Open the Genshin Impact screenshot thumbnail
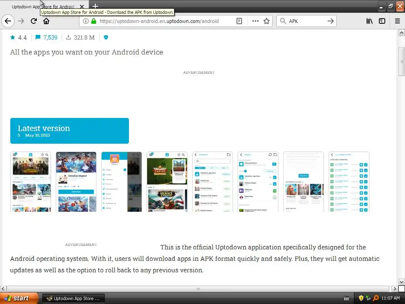Viewport: 405px width, 304px height. point(76,182)
